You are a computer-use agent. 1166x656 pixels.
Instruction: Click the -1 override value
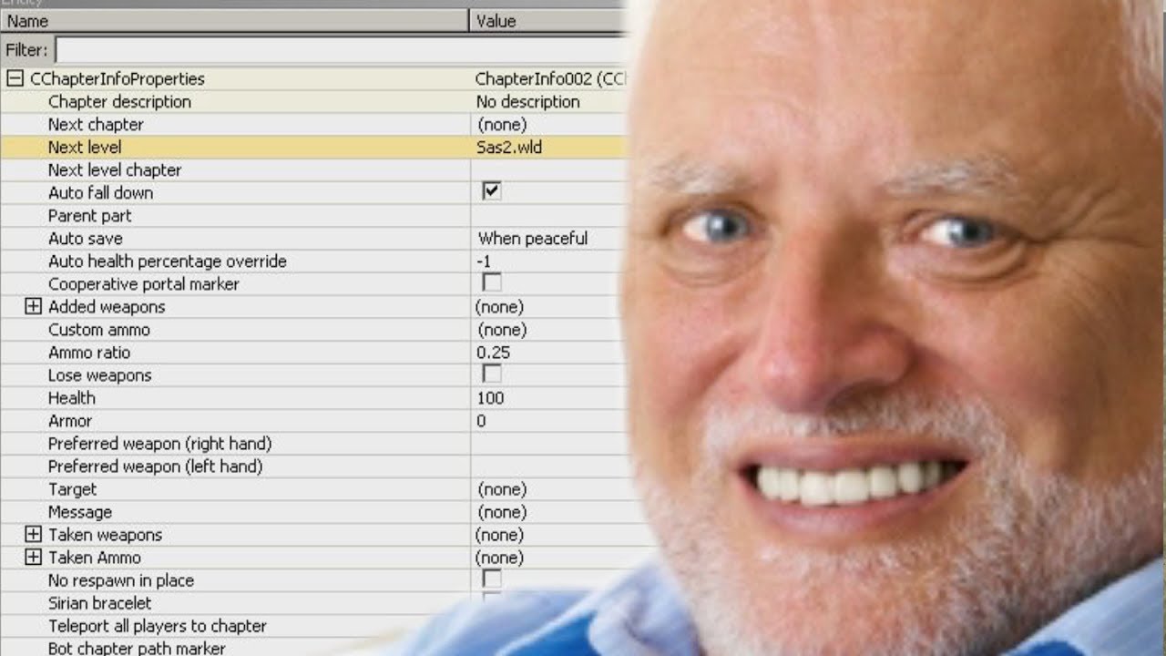click(x=484, y=261)
